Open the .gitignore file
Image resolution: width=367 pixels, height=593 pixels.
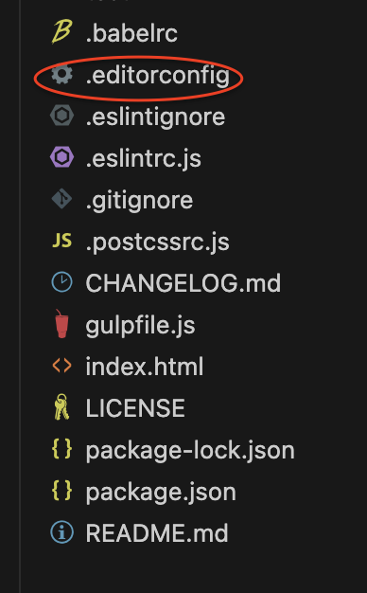click(139, 201)
